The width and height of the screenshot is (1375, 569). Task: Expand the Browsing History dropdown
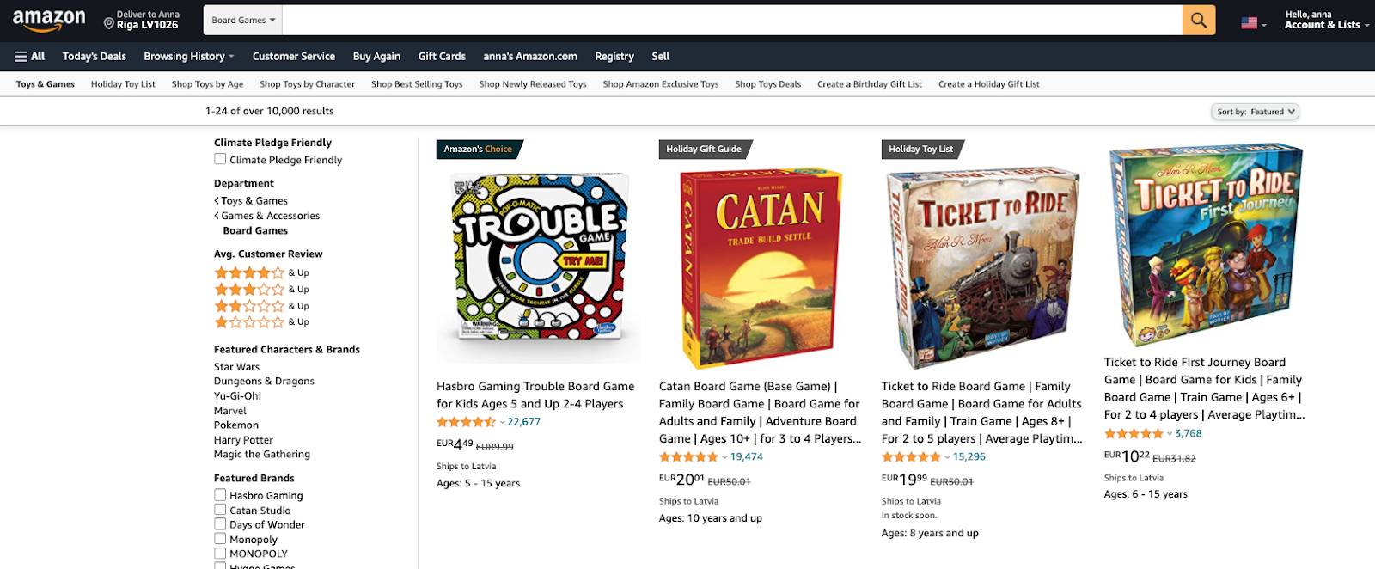(187, 56)
